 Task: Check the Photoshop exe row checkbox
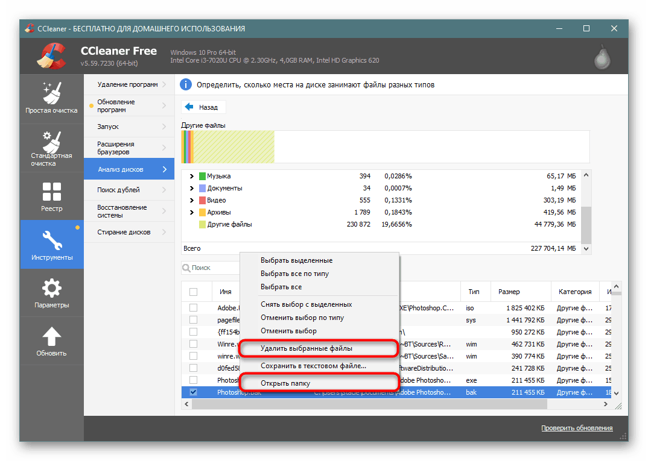193,380
